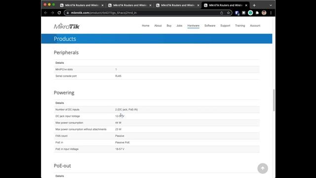Click the Products banner heading
316x178 pixels.
tap(65, 39)
